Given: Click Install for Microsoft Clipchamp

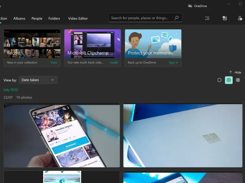Looking at the screenshot, I should (114, 63).
